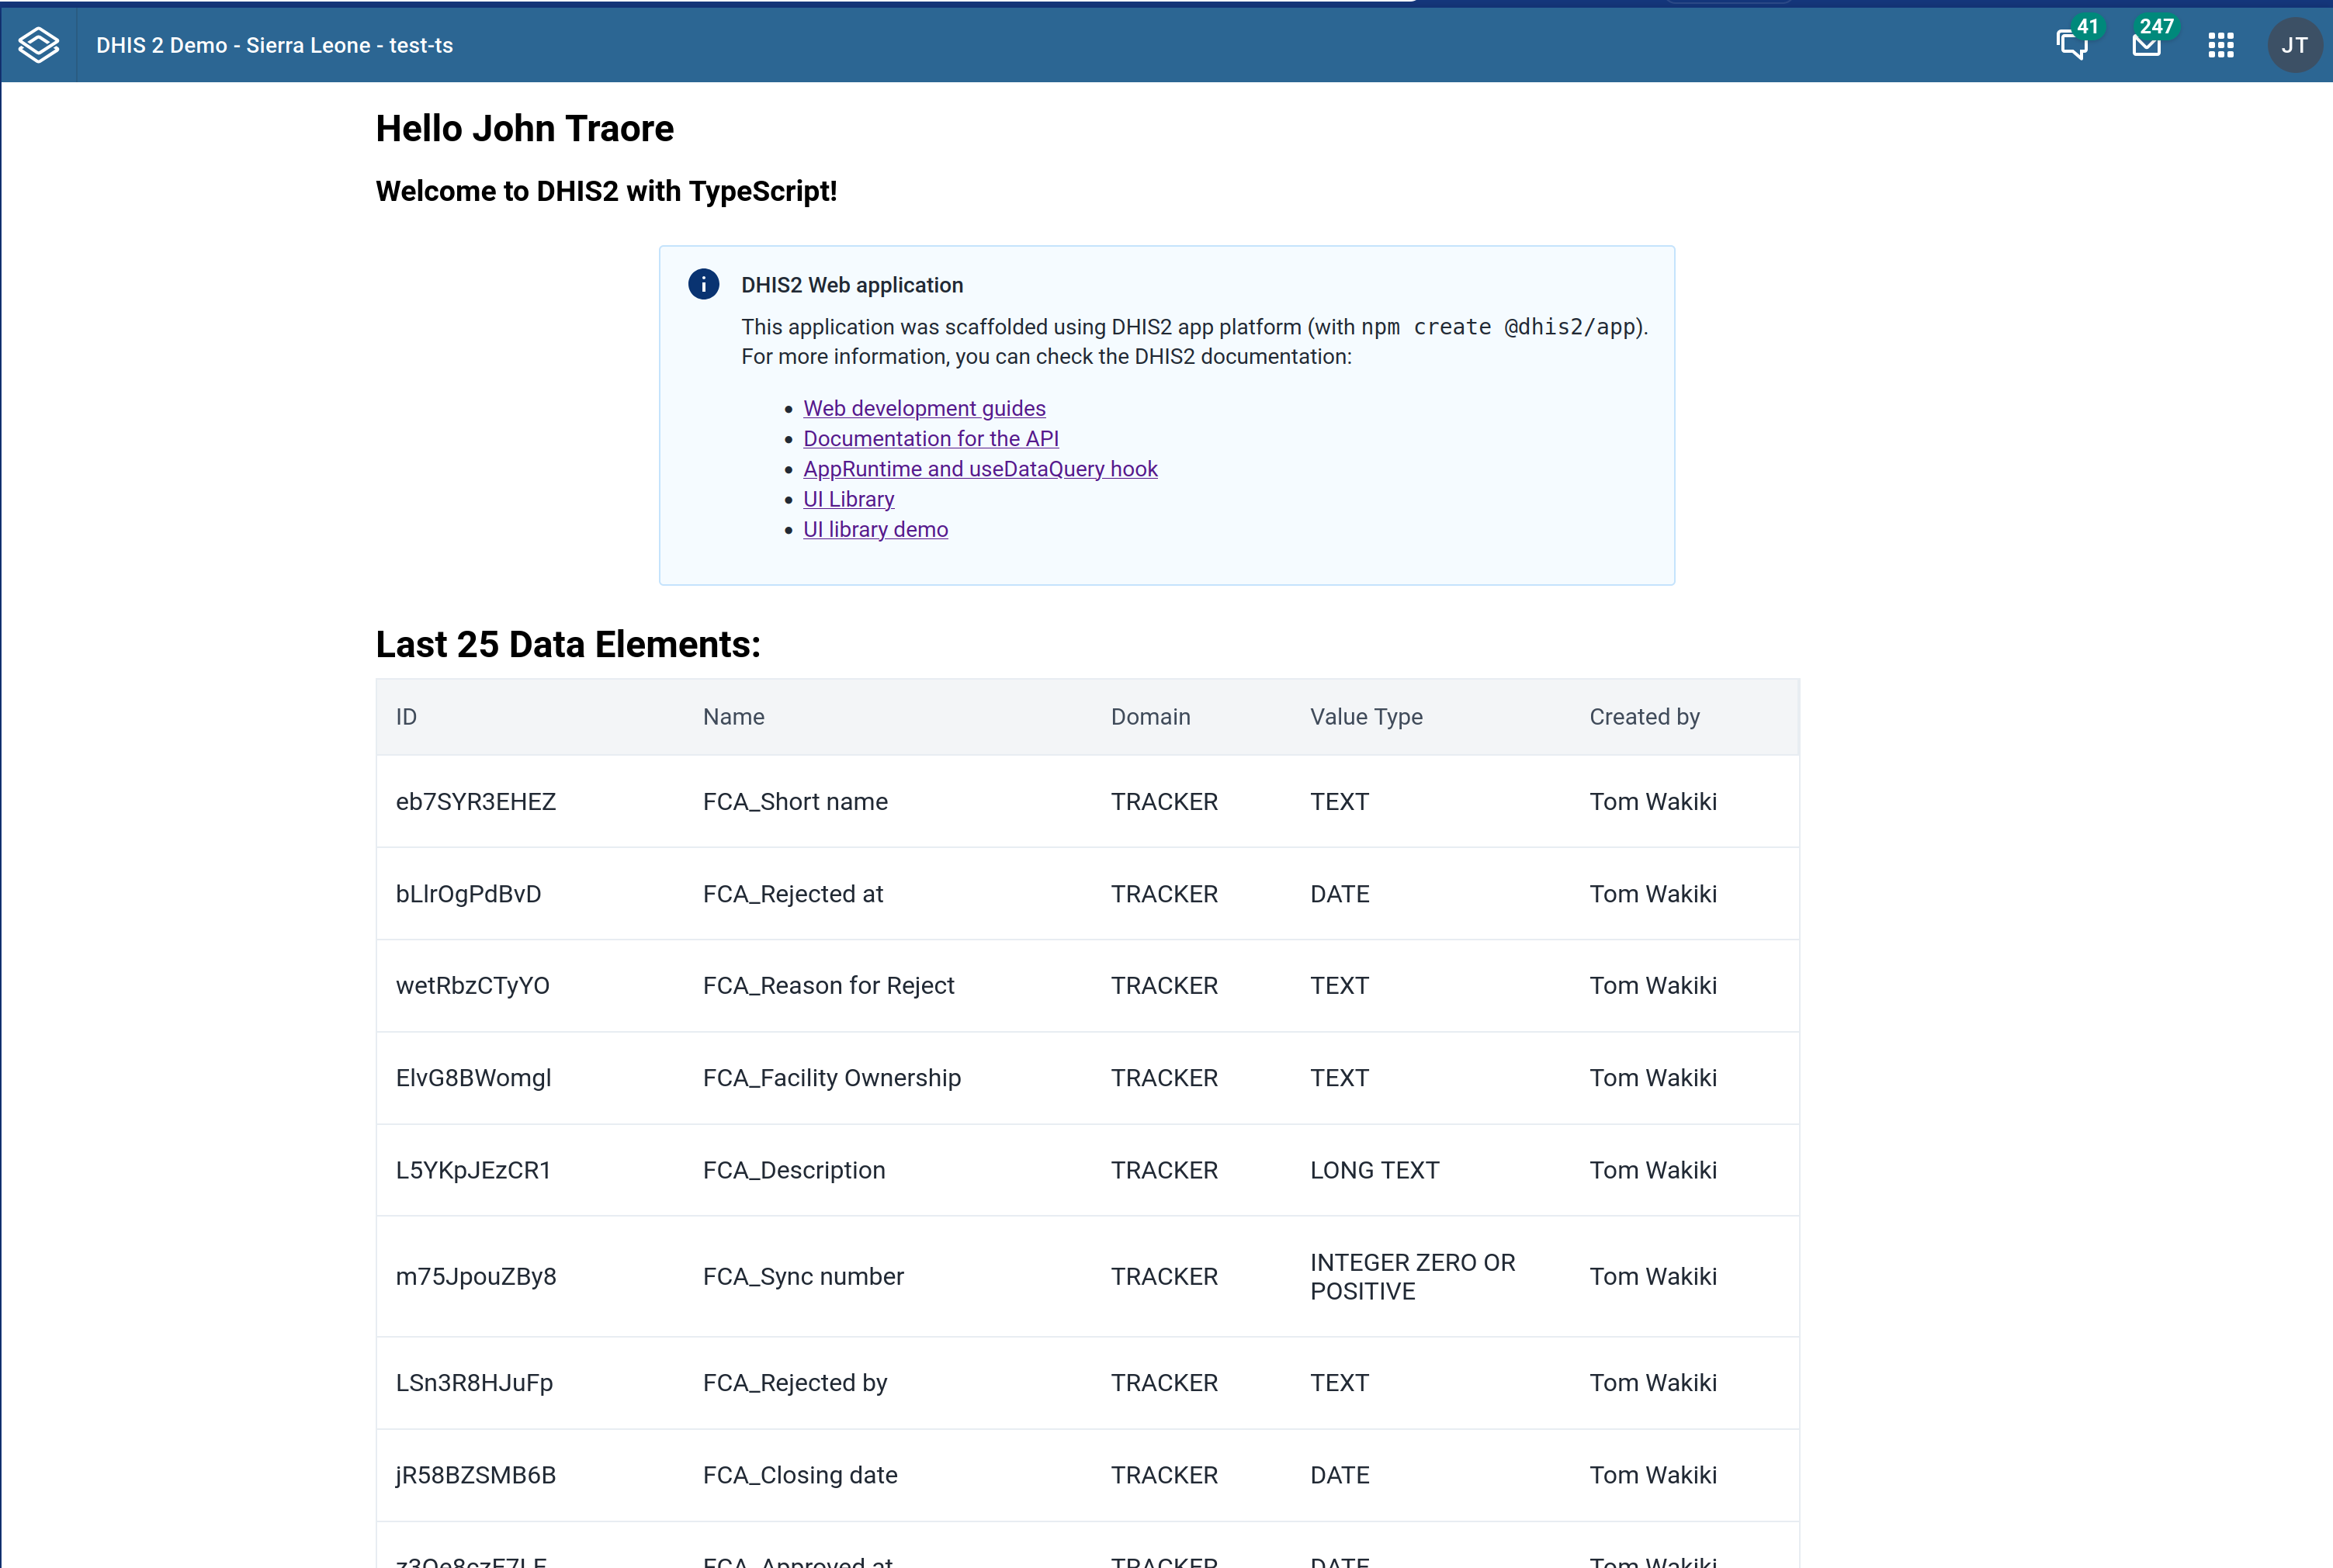Click FCA_Closing date name cell

point(799,1475)
